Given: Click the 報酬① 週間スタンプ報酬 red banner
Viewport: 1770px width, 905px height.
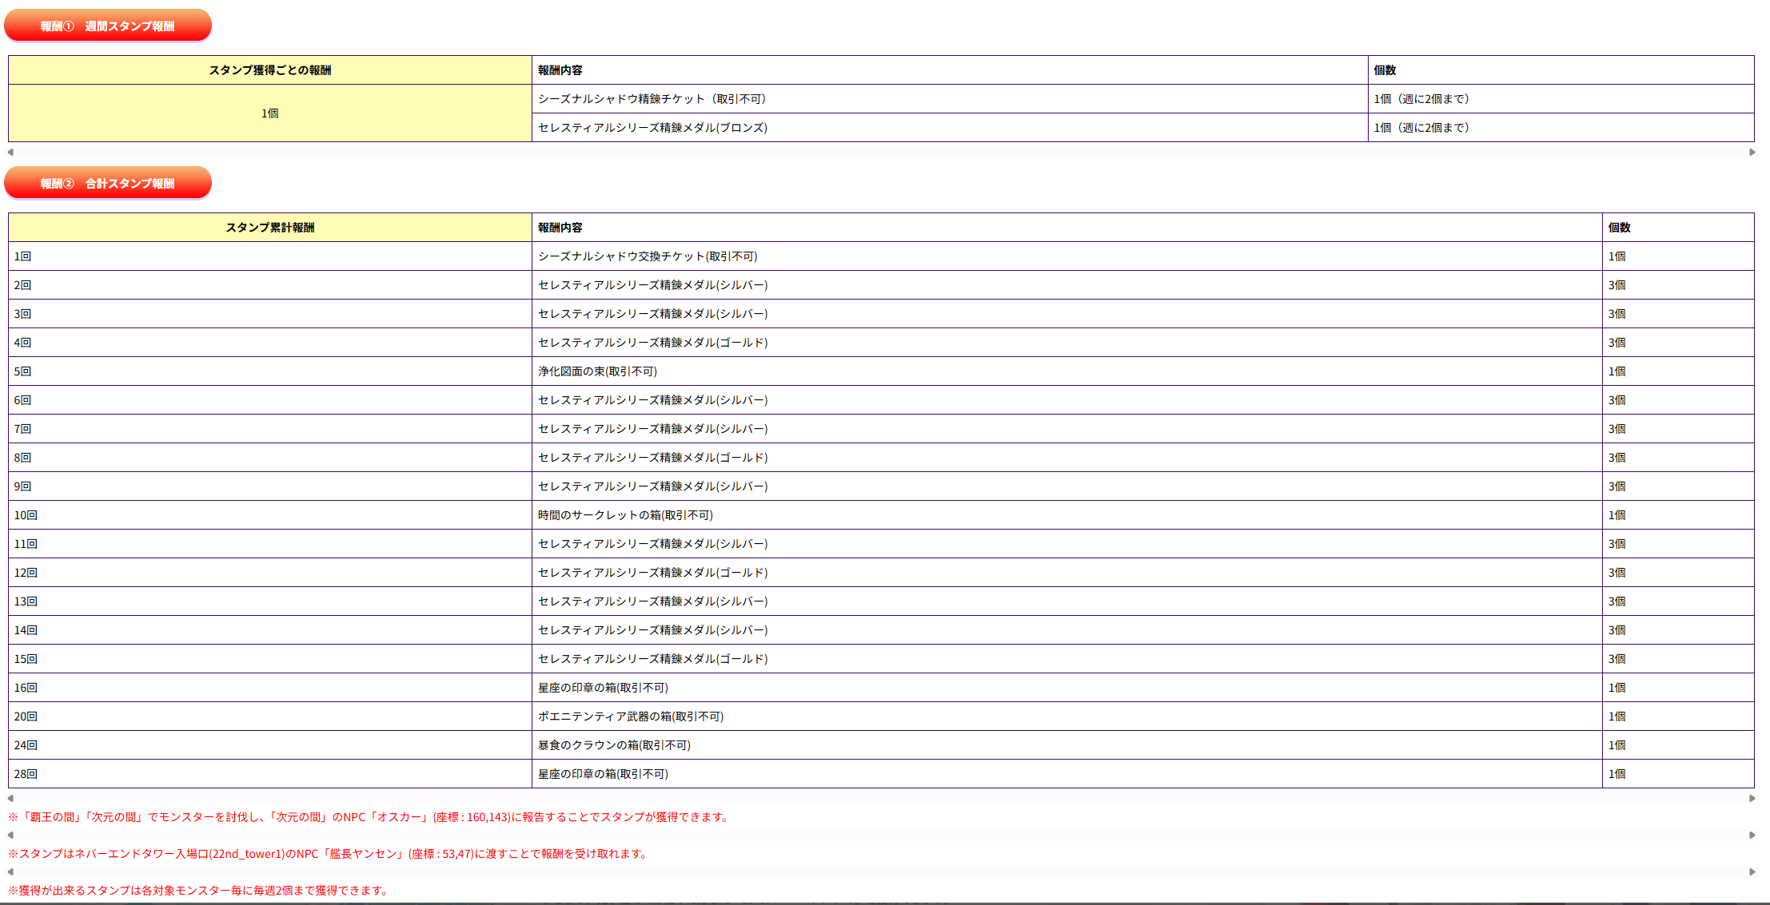Looking at the screenshot, I should [x=108, y=26].
